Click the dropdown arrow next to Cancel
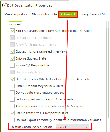This screenshot has width=110, height=132. [x=86, y=127]
